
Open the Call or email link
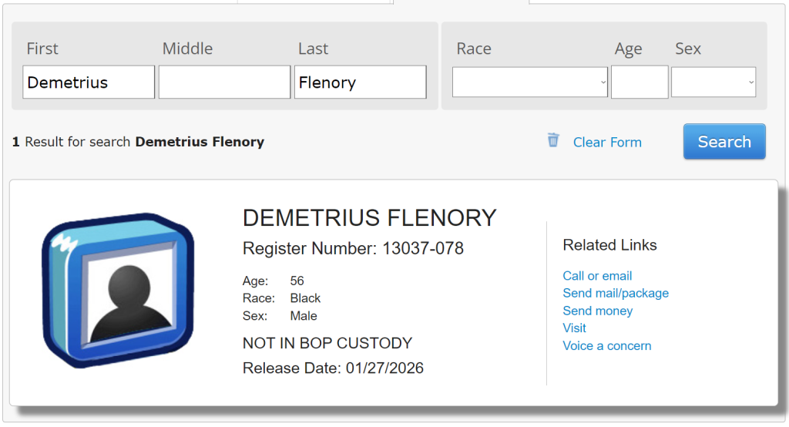point(597,276)
